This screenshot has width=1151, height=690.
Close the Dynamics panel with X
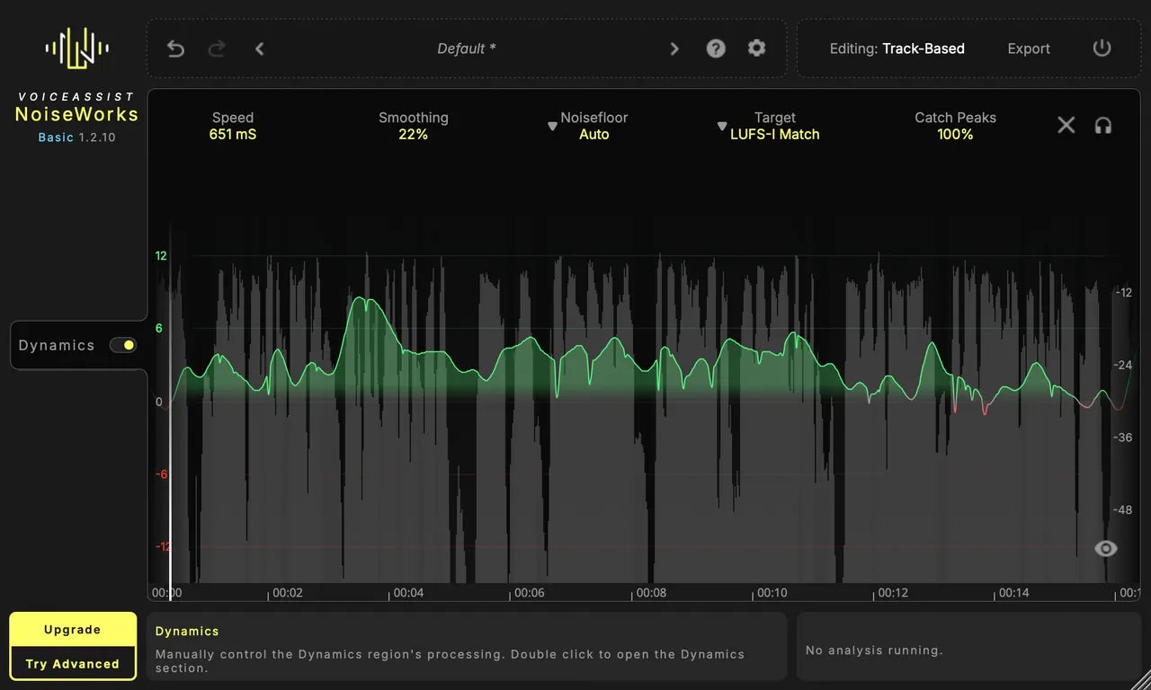1066,126
